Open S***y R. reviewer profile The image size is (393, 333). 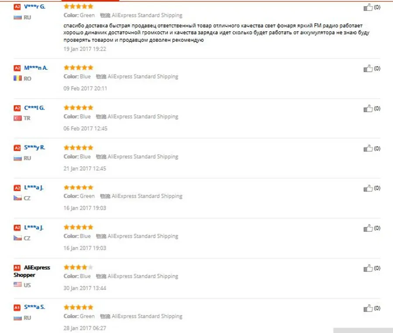(34, 148)
